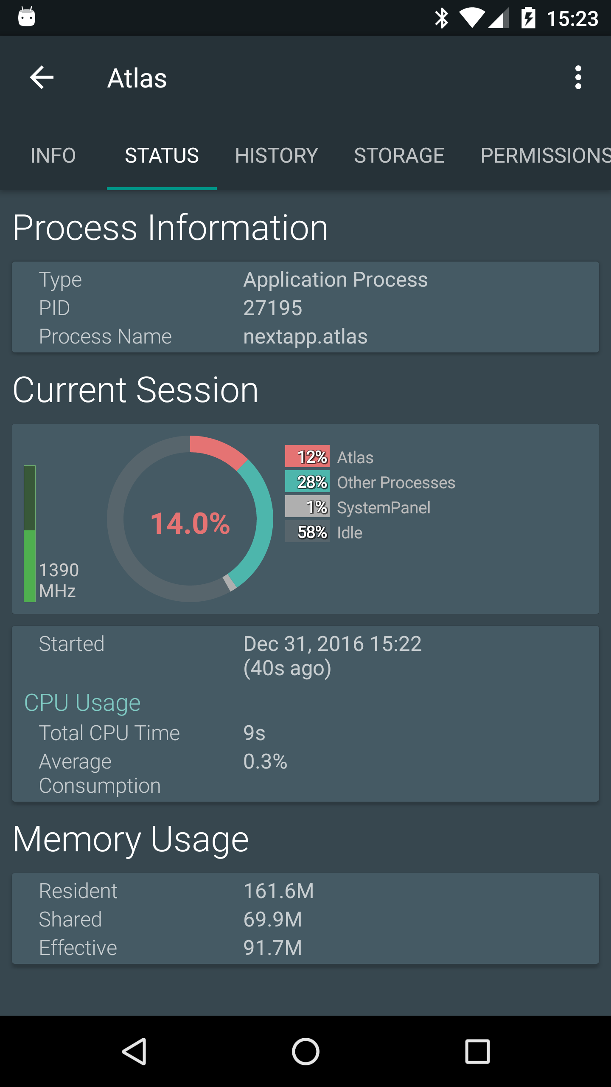Tap the back arrow icon
This screenshot has width=611, height=1087.
point(42,77)
